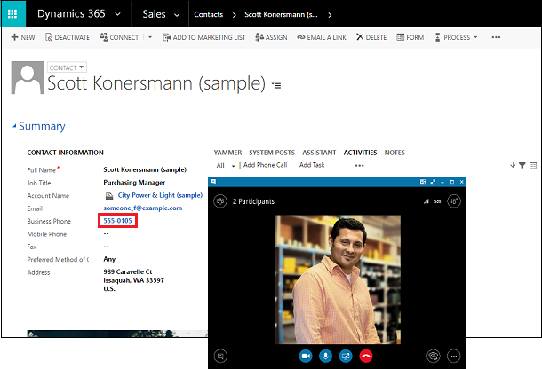Click the empty Fax field
Screen dimensions: 542x369
coord(106,247)
